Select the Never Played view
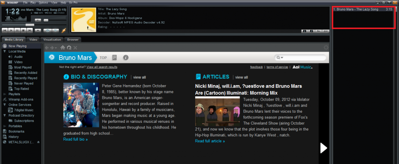The image size is (399, 164). coord(23,84)
